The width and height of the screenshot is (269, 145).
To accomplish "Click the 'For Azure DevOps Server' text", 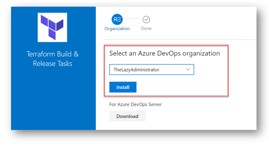I will click(135, 104).
